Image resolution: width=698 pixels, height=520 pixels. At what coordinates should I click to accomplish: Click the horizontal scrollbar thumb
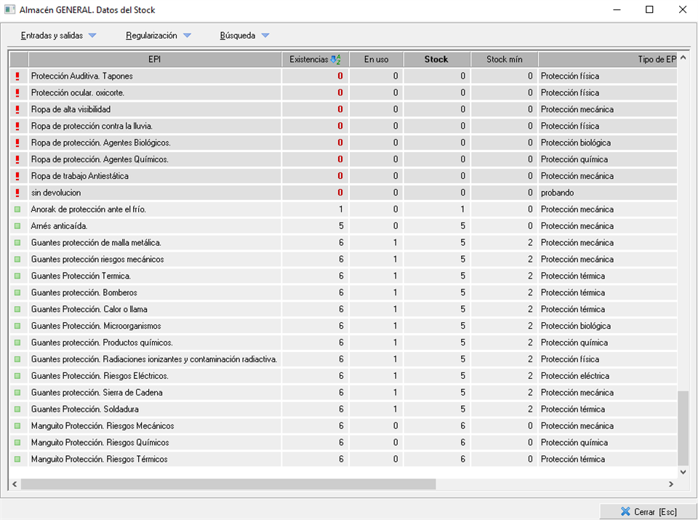tap(228, 484)
